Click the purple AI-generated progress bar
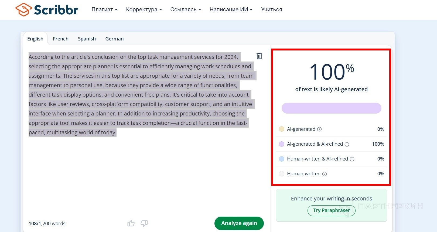 click(x=331, y=108)
